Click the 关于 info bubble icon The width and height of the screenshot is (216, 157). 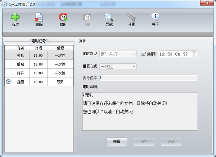pos(156,17)
